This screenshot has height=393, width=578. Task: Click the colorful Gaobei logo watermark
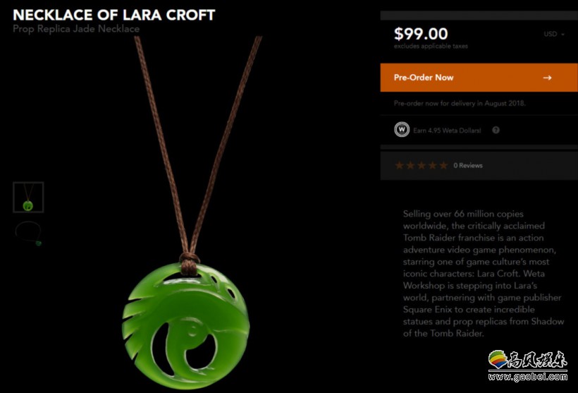coord(527,359)
